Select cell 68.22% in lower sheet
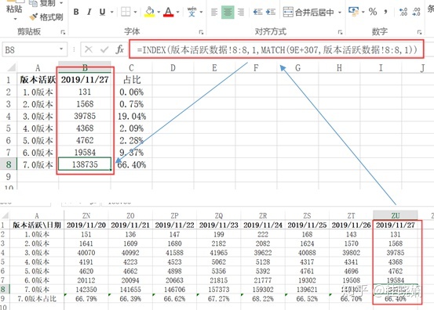This screenshot has height=310, width=434. coord(263,299)
